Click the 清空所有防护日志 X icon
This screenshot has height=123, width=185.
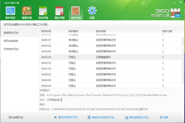[x=55, y=117]
